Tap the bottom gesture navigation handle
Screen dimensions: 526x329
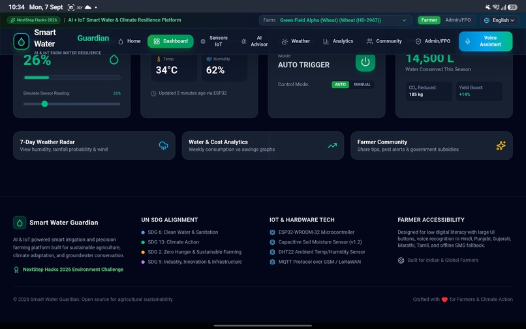click(x=262, y=325)
